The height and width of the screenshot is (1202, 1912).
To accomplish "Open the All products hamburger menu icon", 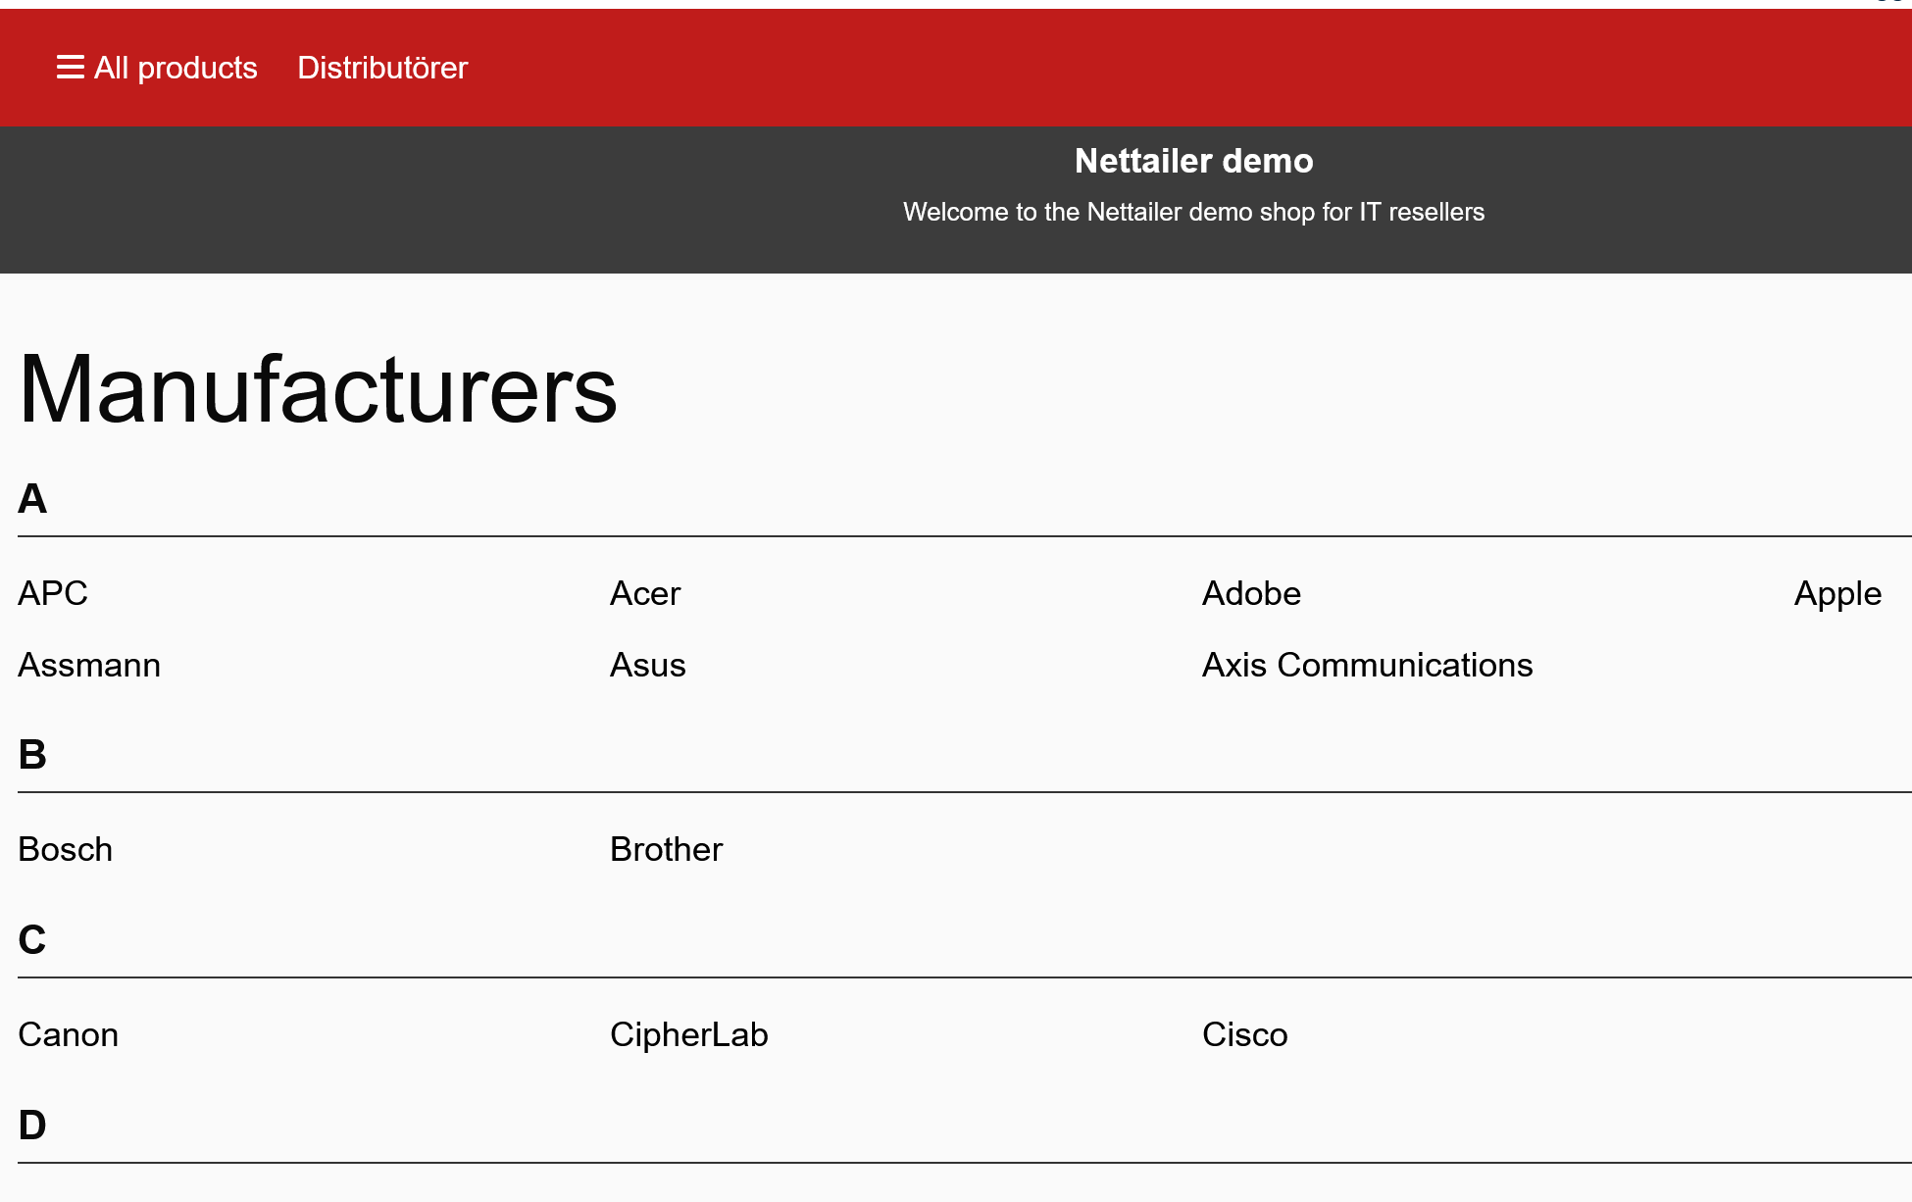I will [x=70, y=68].
